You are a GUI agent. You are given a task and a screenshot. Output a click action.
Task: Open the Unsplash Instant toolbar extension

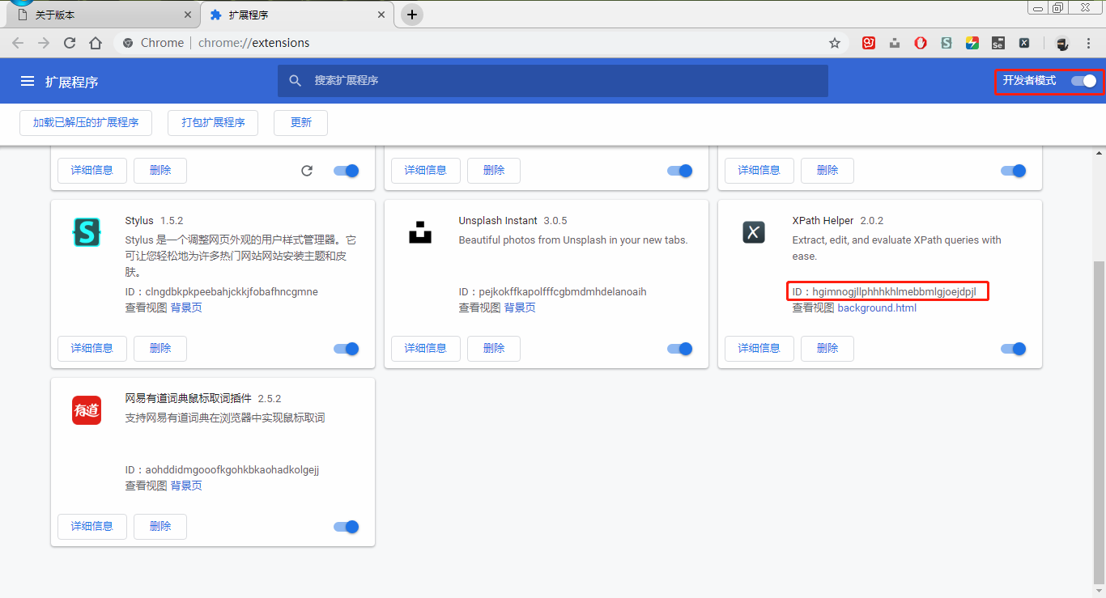point(895,43)
